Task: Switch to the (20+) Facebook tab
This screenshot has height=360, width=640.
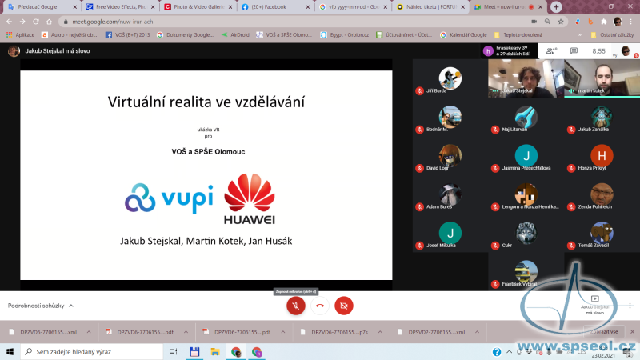Action: point(276,7)
